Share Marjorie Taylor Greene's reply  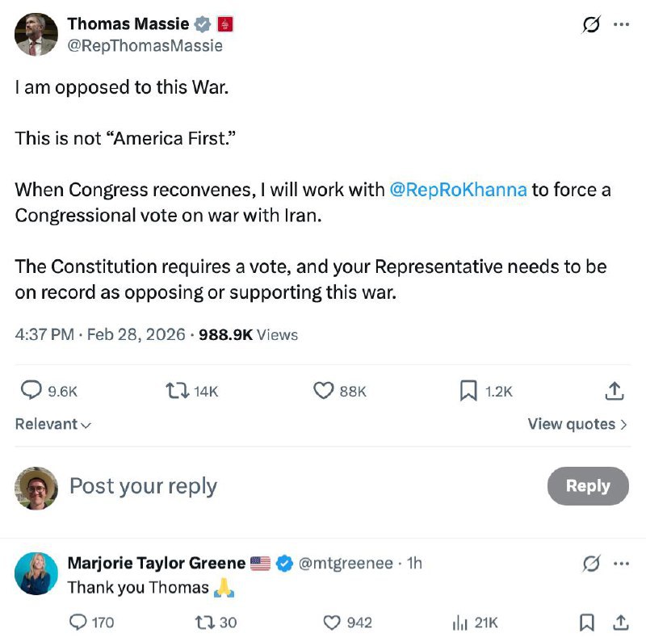(x=621, y=622)
